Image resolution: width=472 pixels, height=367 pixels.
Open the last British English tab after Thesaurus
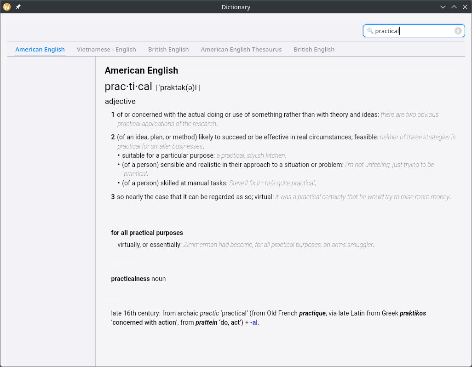click(x=314, y=49)
